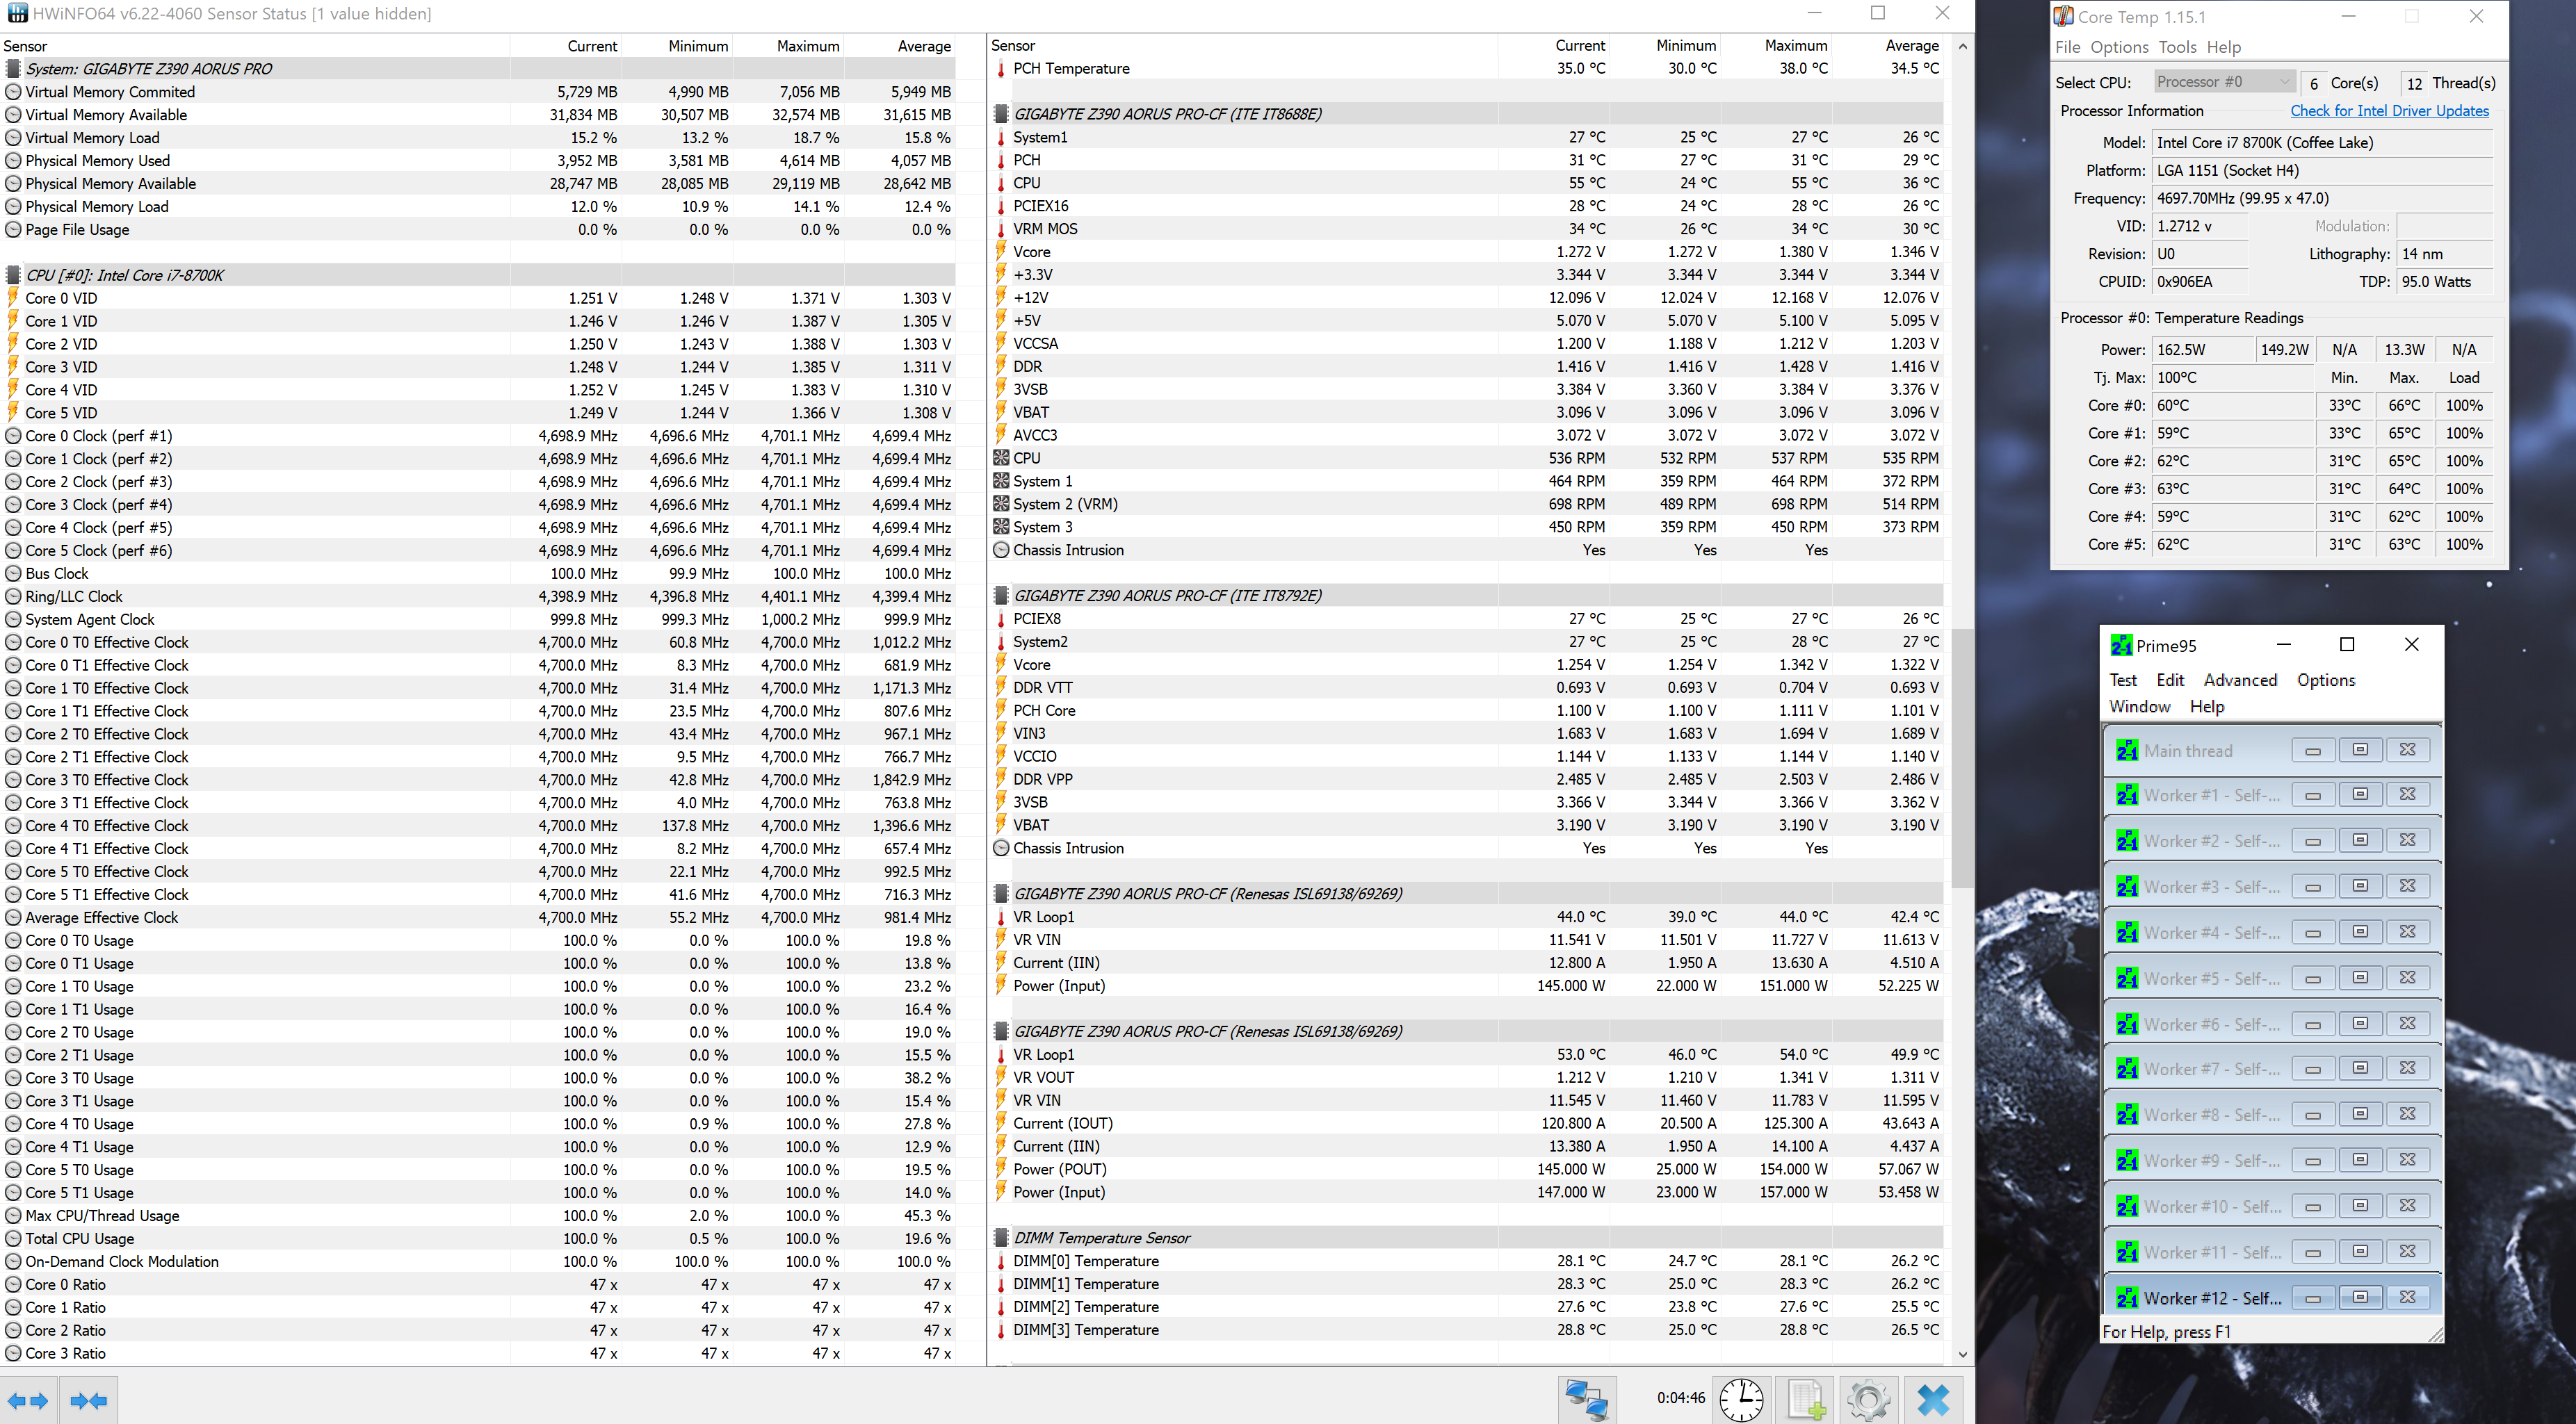Open Prime95 Help menu
This screenshot has height=1424, width=2576.
tap(2207, 707)
